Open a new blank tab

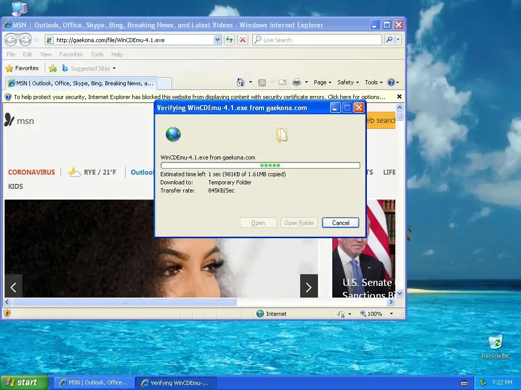(164, 83)
